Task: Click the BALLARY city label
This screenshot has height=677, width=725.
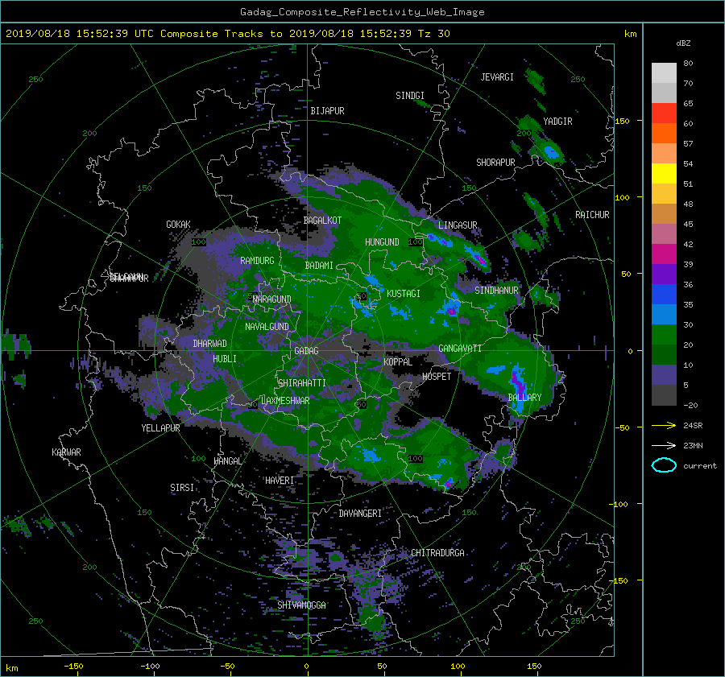Action: 524,398
